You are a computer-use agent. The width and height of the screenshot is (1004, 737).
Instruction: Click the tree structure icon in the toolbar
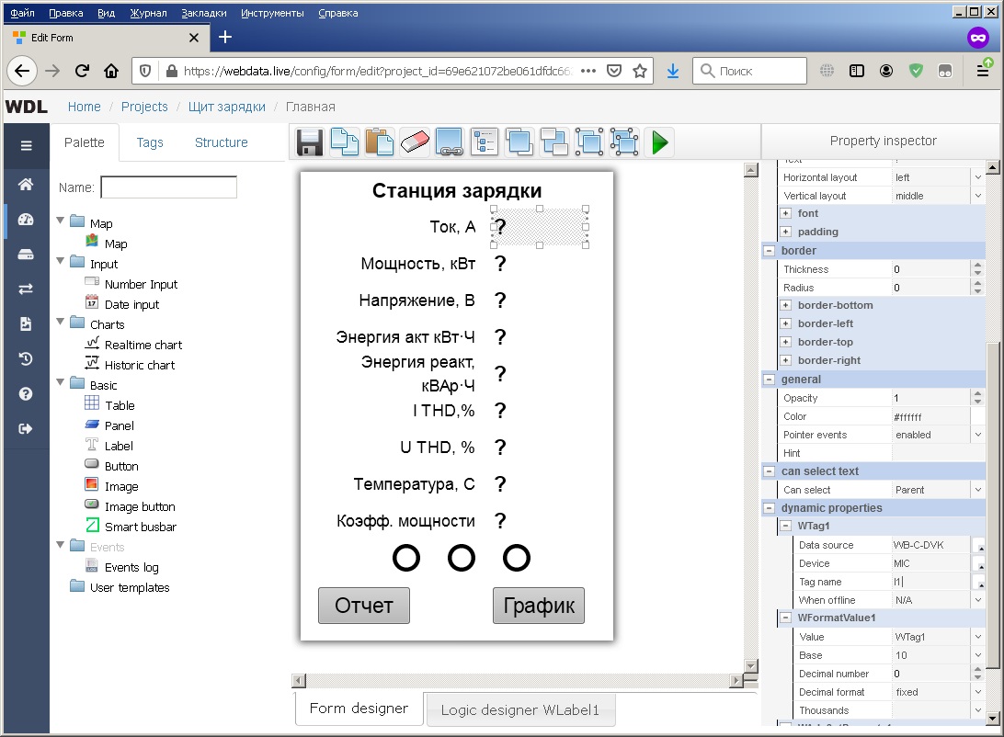485,142
